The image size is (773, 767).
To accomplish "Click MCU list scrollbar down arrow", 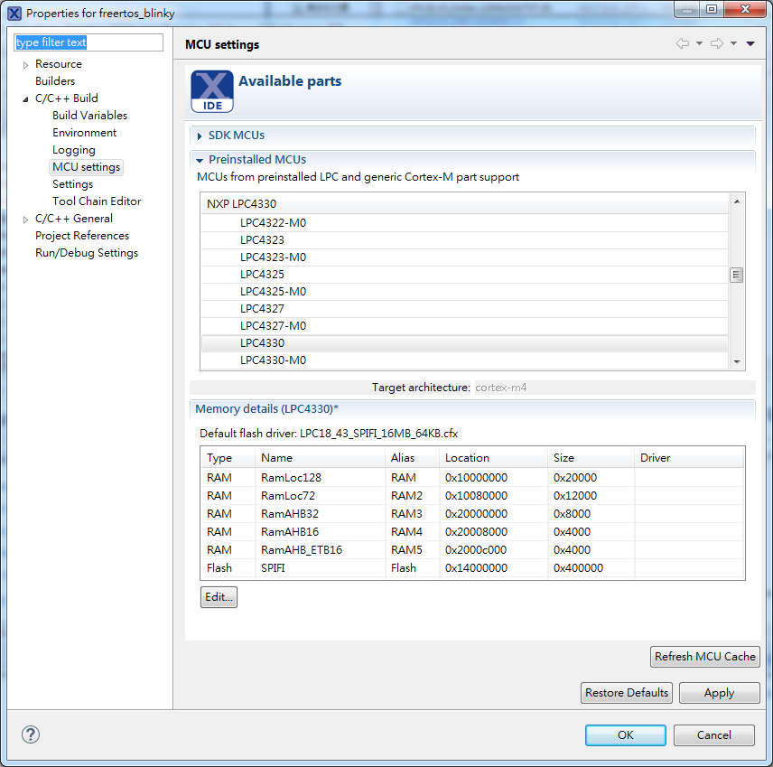I will click(x=737, y=361).
